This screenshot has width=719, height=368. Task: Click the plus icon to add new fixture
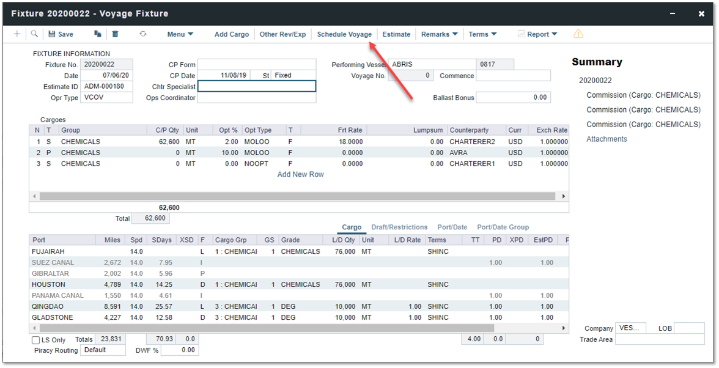point(17,34)
